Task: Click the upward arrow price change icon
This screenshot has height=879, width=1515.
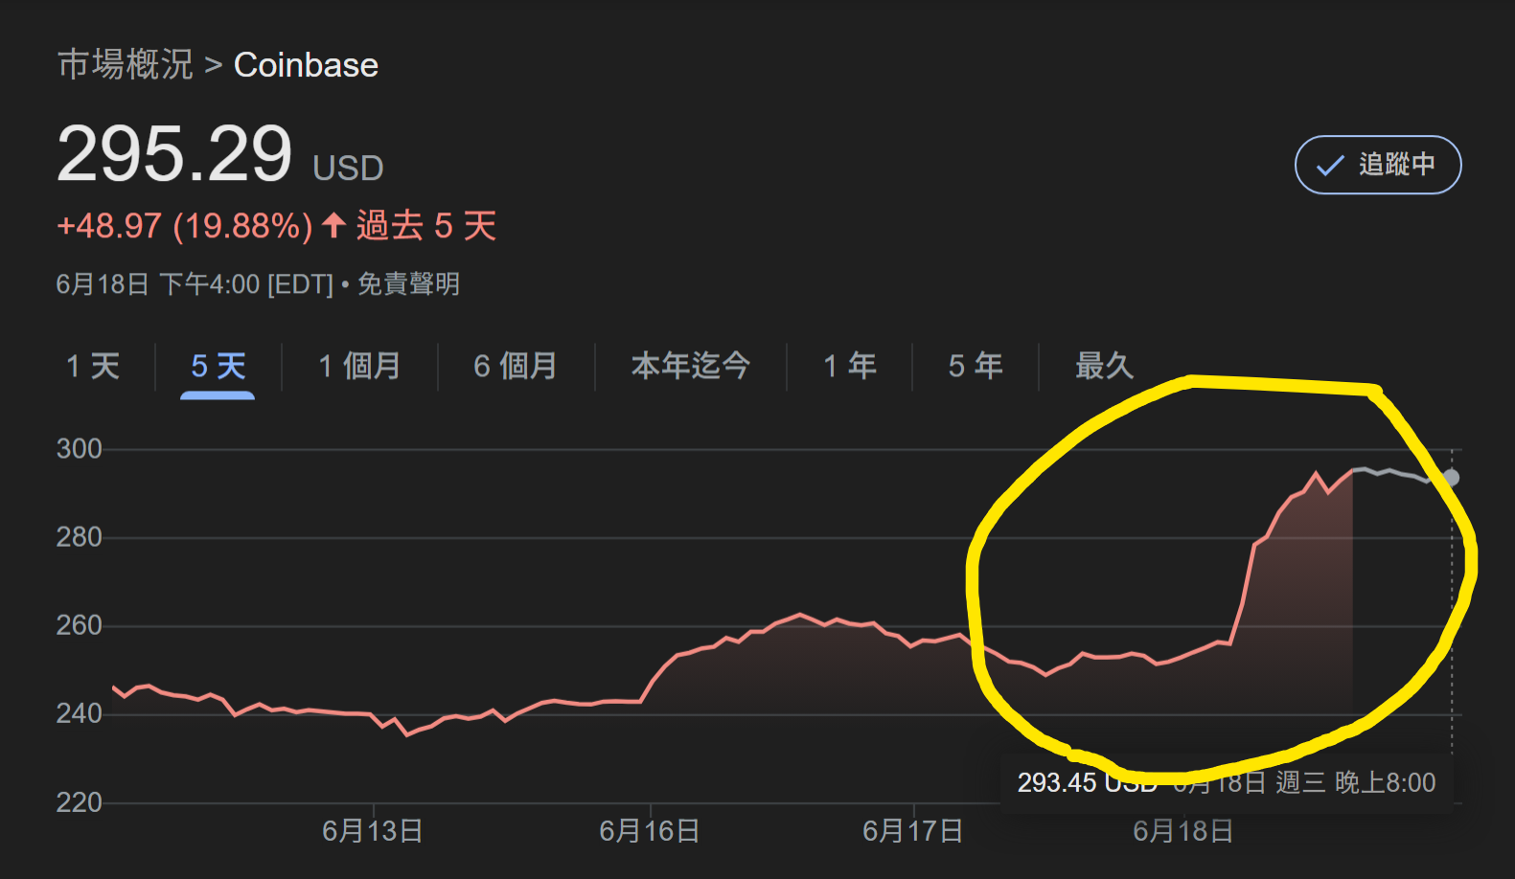Action: pos(333,226)
